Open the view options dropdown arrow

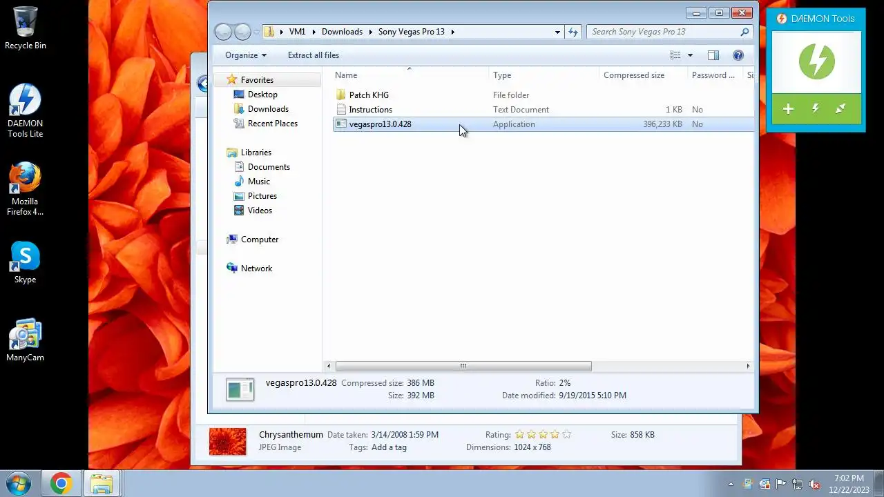689,55
